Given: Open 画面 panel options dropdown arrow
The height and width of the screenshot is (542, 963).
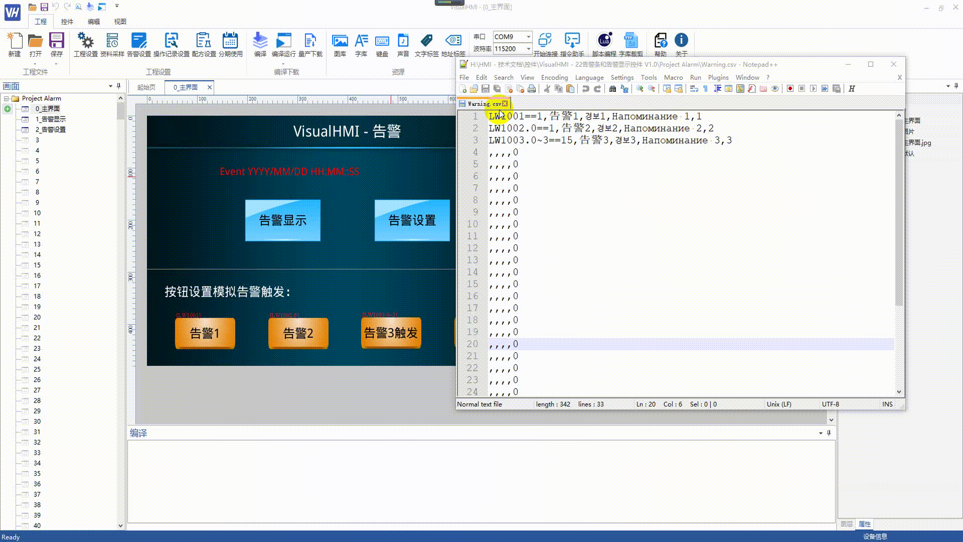Looking at the screenshot, I should [110, 86].
